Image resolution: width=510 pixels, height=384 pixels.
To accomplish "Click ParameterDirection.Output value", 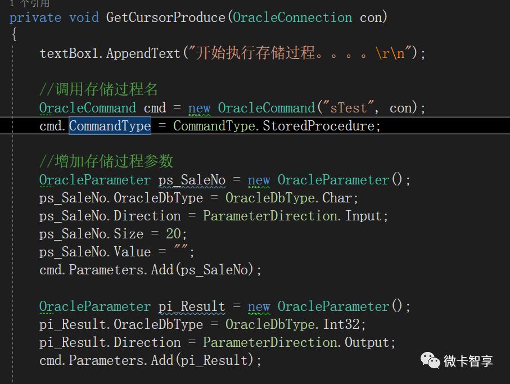I will (x=296, y=342).
